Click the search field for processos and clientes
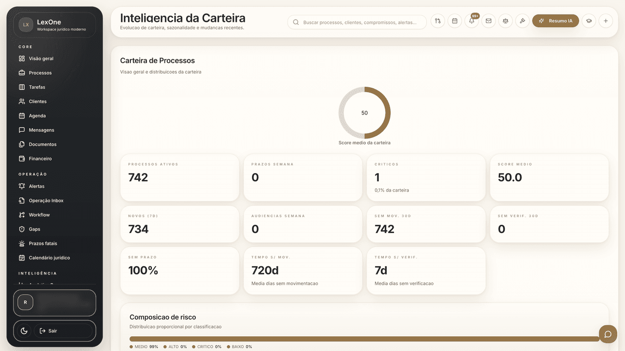This screenshot has height=351, width=625. point(356,22)
